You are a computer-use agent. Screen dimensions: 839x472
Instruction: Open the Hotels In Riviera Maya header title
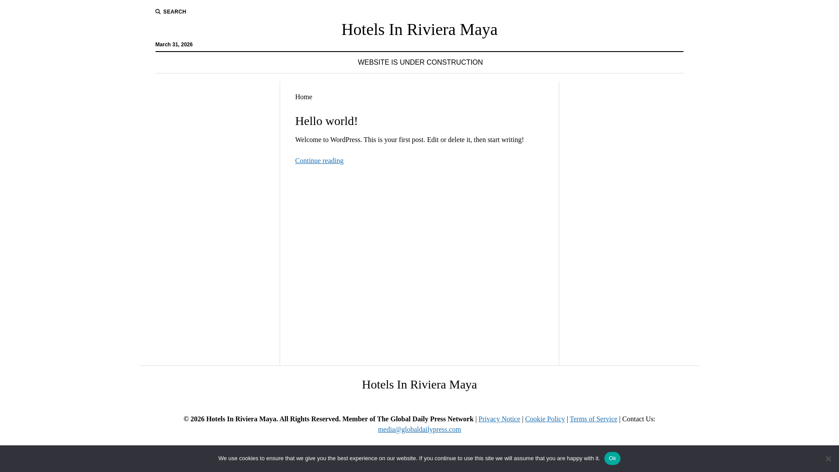419,29
